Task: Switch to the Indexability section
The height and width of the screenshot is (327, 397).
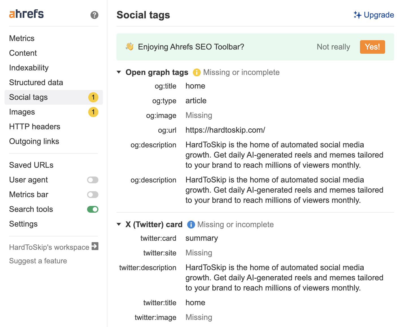Action: (x=29, y=68)
